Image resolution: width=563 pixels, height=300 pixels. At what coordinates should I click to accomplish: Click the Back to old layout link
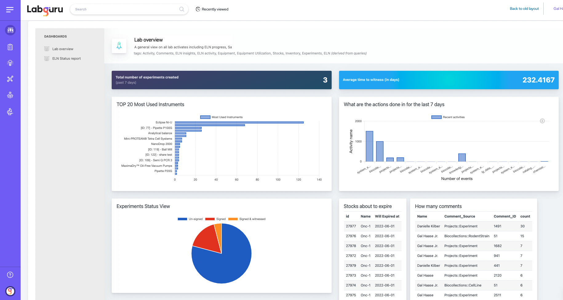pos(524,9)
